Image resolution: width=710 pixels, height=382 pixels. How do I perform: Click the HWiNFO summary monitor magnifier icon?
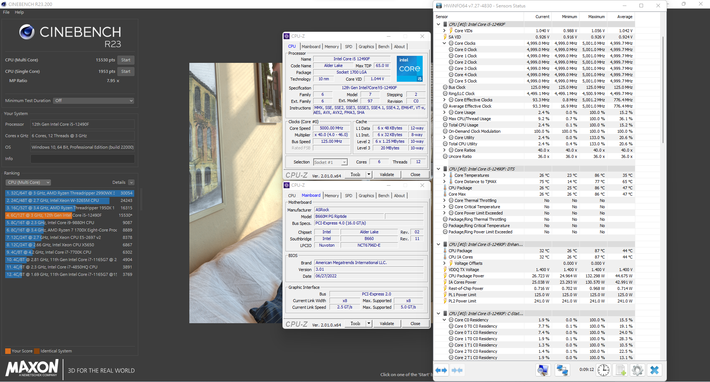coord(543,370)
